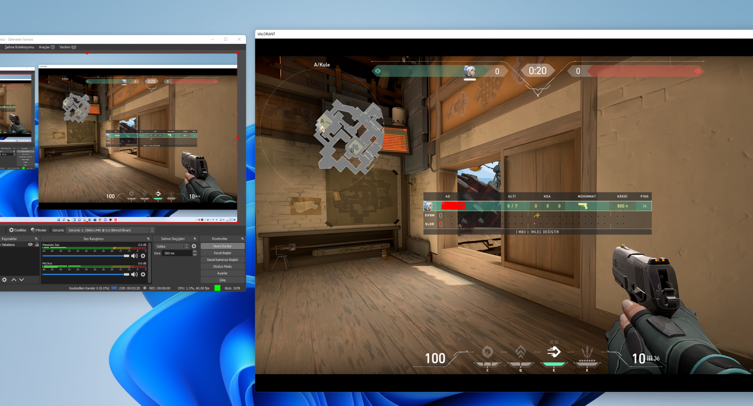
Task: Click the ULTİ column header in scoreboard
Action: click(x=512, y=197)
